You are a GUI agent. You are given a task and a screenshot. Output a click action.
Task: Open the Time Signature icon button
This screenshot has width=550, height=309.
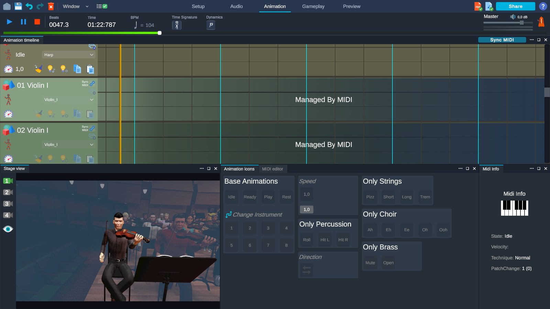177,25
